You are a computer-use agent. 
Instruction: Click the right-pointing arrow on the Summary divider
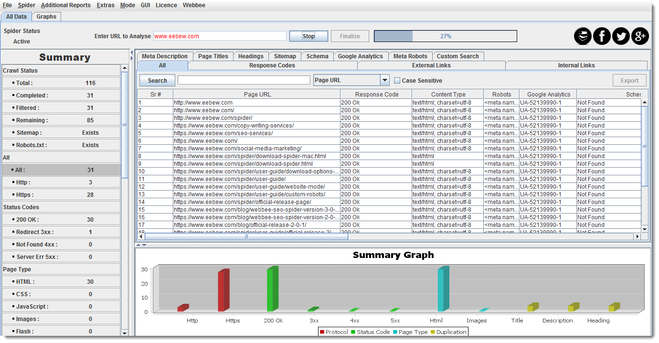pos(132,58)
